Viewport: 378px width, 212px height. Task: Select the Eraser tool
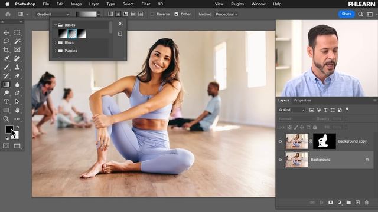[x=17, y=76]
